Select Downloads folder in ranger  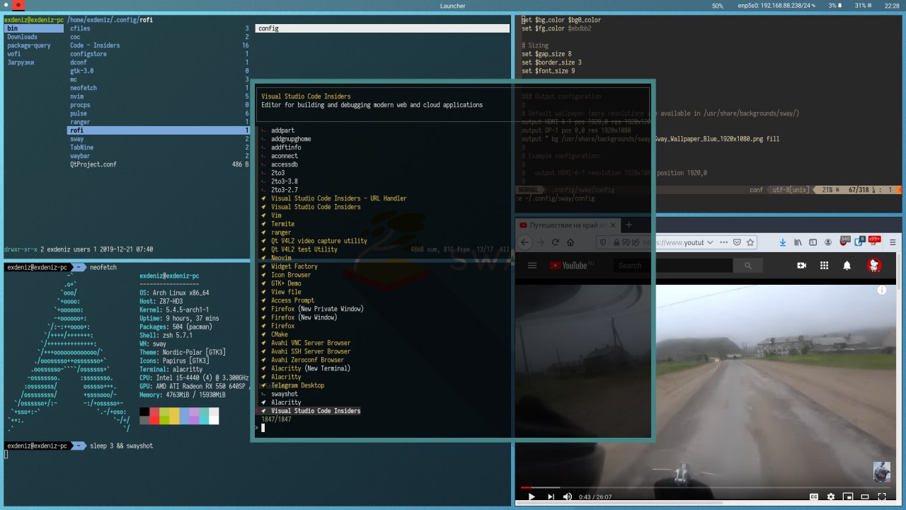tap(22, 37)
